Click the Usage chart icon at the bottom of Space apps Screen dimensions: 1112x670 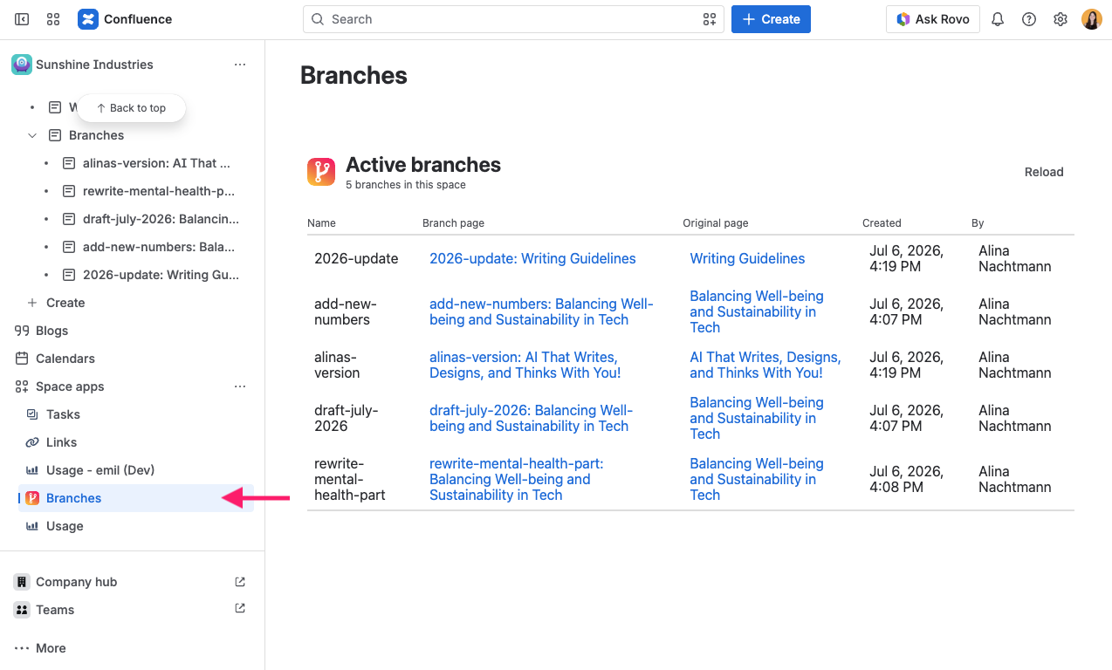click(x=32, y=526)
